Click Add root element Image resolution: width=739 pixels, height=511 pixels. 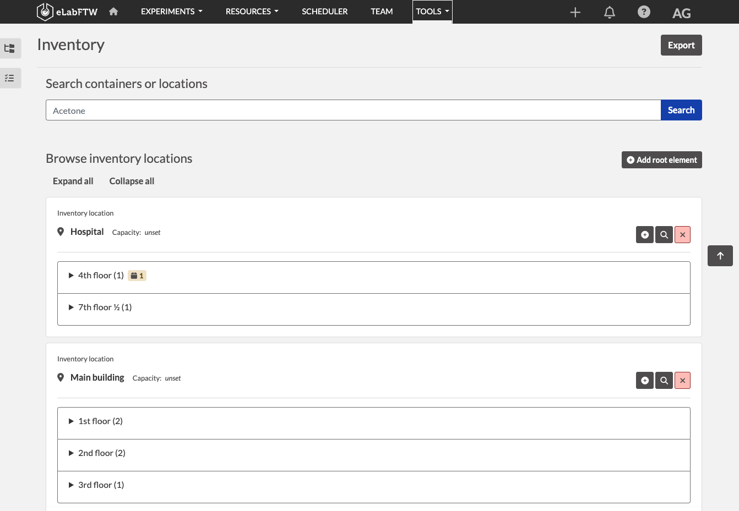[661, 160]
